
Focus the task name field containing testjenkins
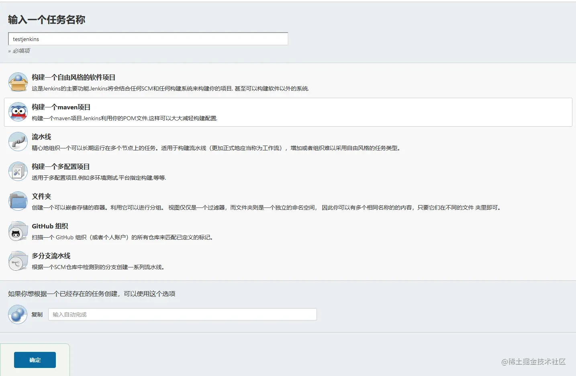148,39
